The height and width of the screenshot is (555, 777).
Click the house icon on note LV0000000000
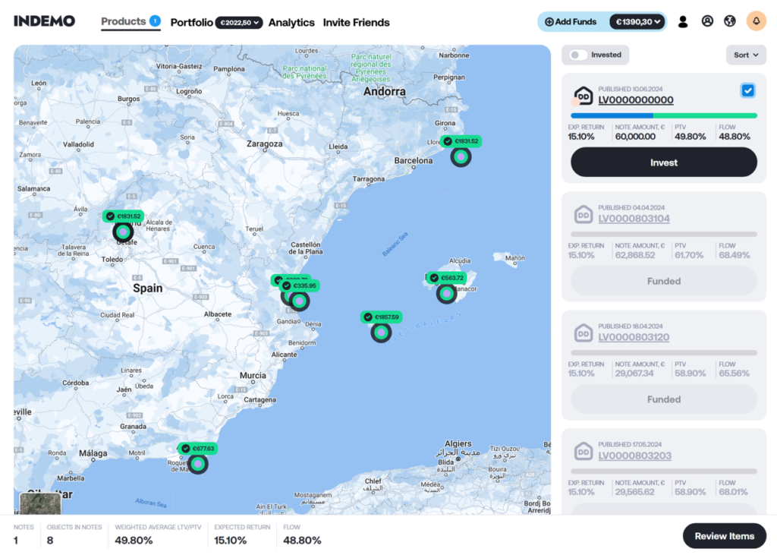click(583, 96)
